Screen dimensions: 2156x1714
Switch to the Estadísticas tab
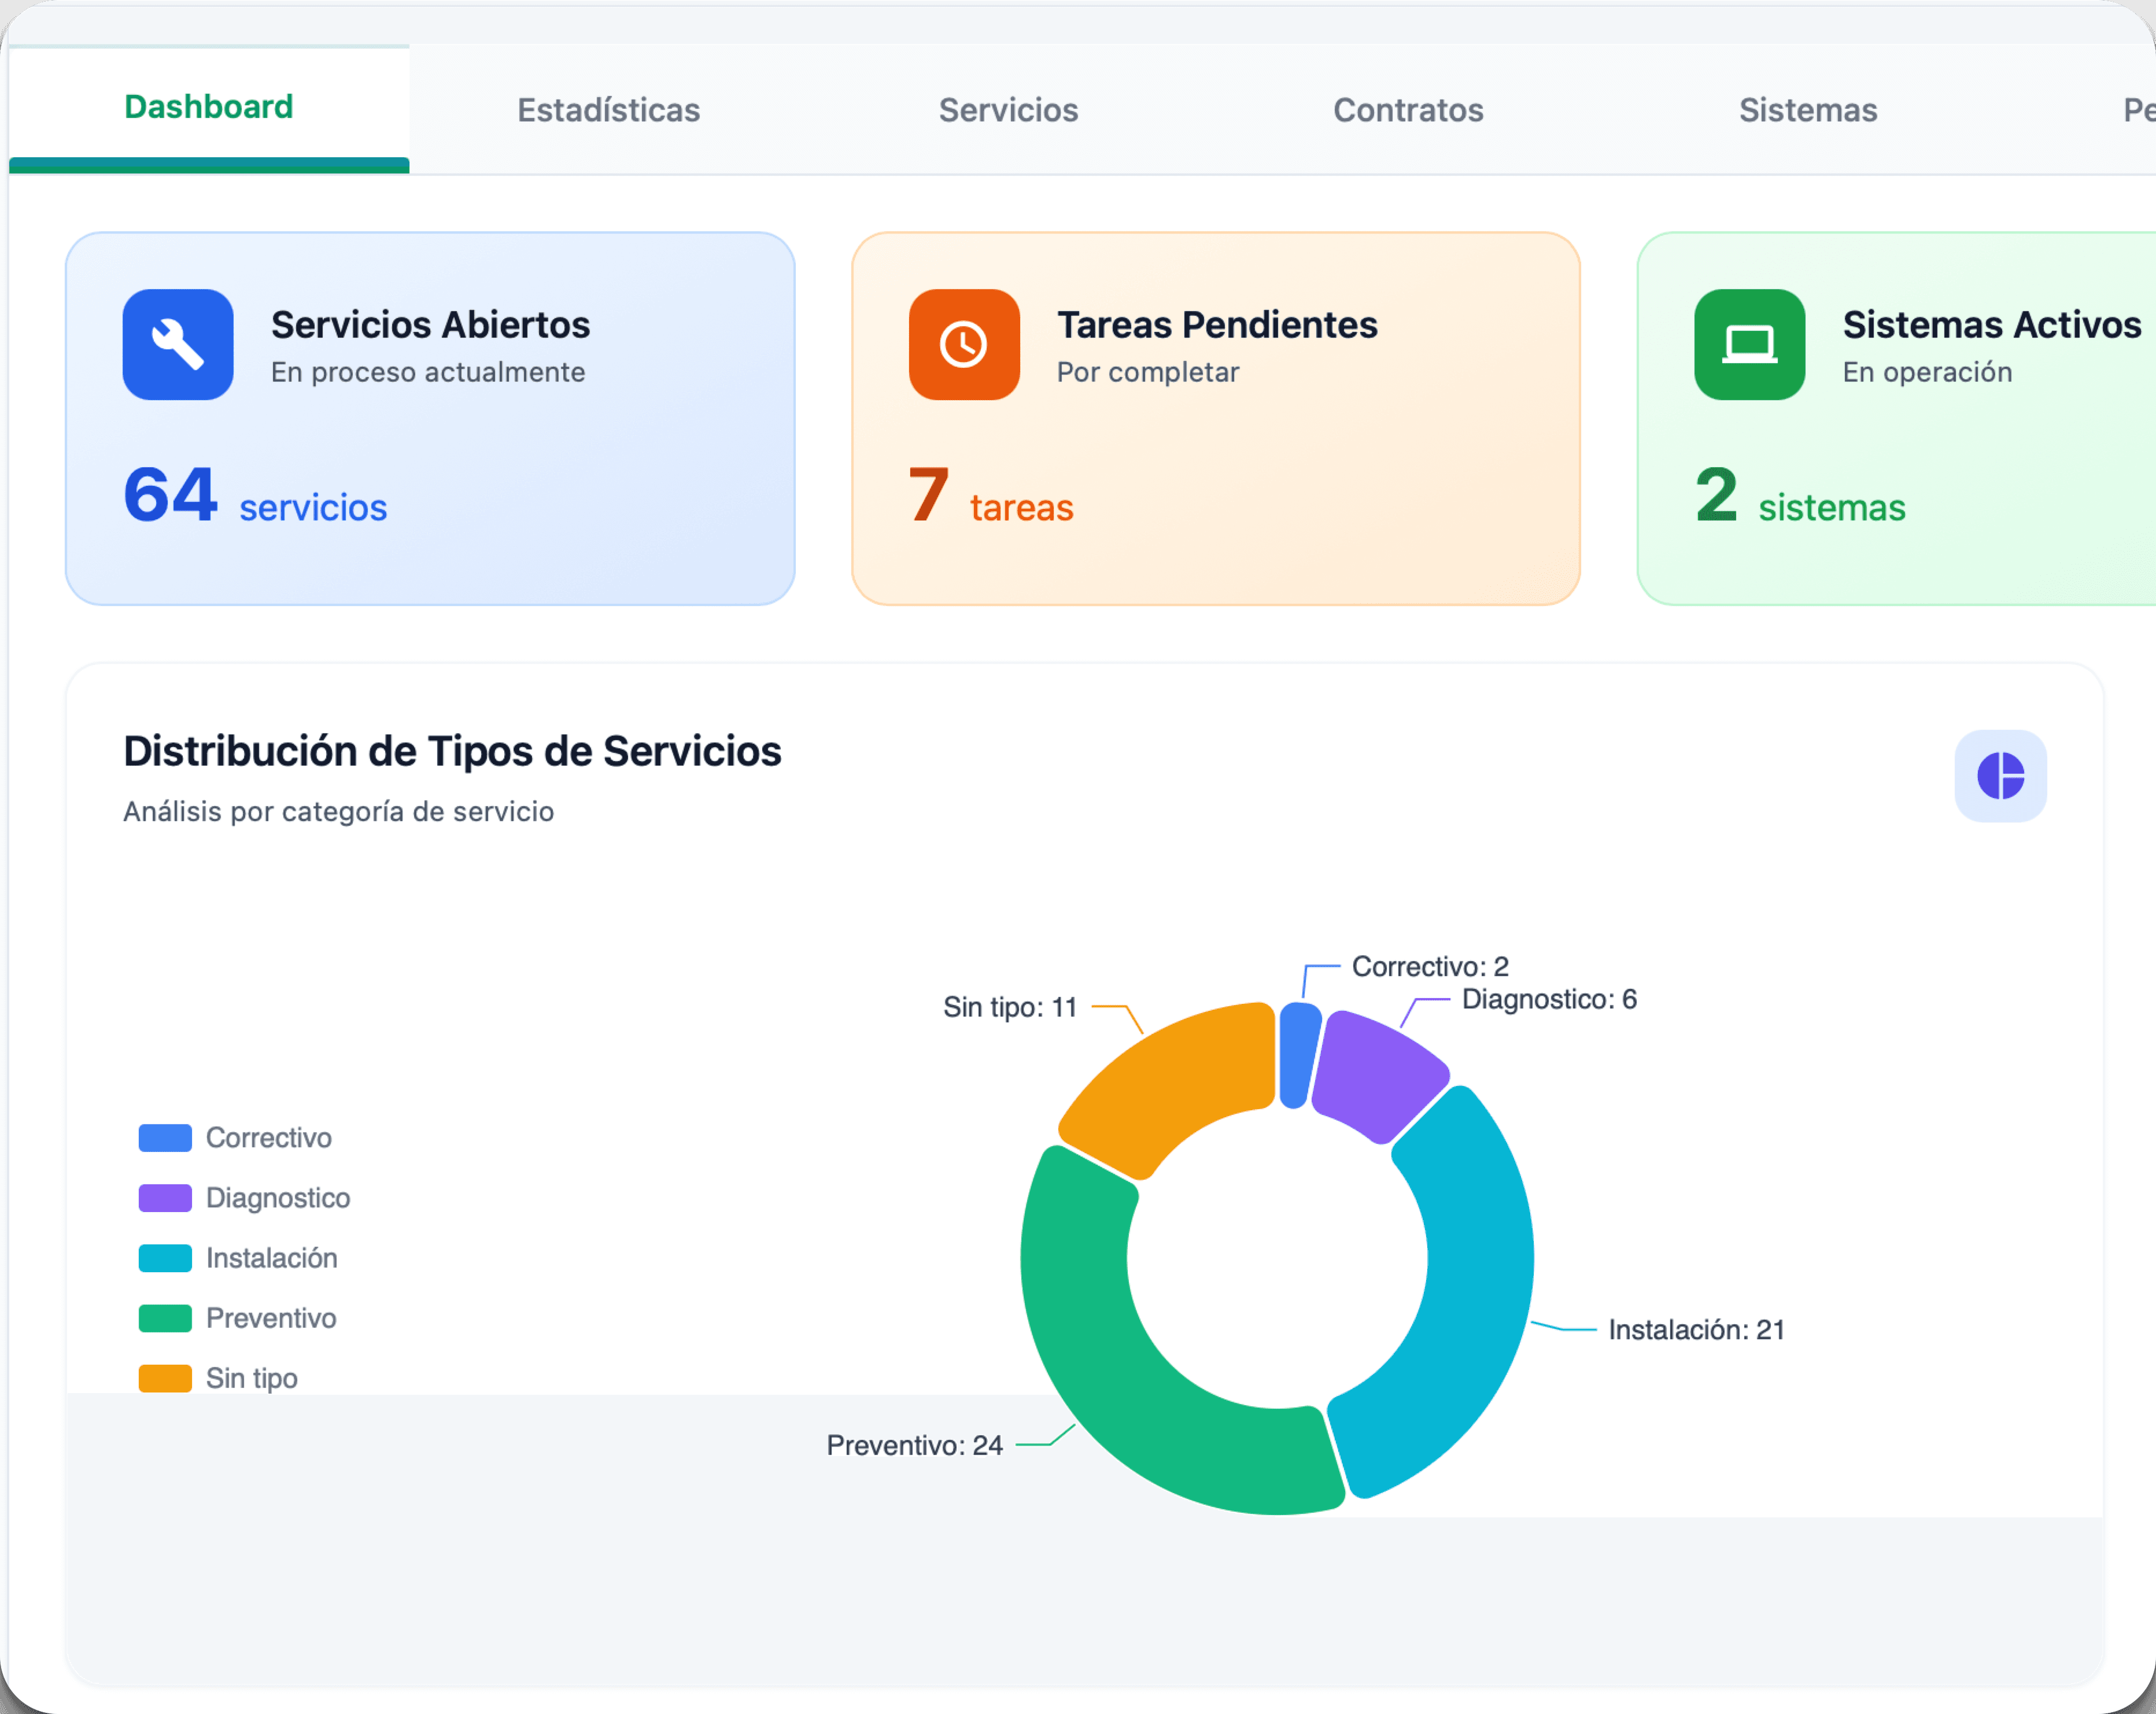[x=608, y=110]
